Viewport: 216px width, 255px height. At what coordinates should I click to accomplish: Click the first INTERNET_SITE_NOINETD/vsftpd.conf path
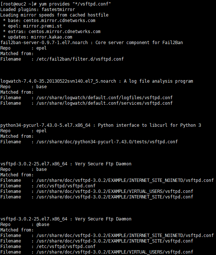click(x=125, y=180)
